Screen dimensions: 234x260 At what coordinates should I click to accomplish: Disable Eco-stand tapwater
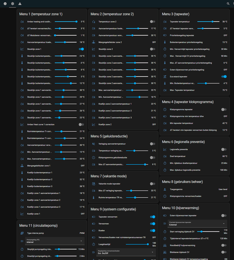[224, 77]
